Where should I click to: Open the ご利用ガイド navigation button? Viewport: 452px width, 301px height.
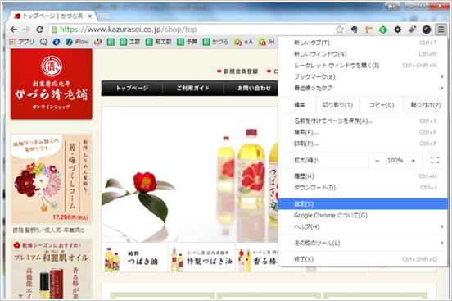(x=193, y=88)
